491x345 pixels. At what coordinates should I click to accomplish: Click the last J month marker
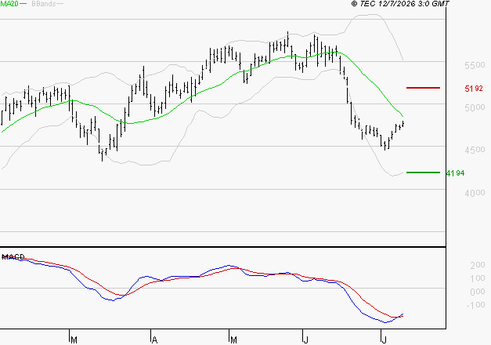coord(384,340)
